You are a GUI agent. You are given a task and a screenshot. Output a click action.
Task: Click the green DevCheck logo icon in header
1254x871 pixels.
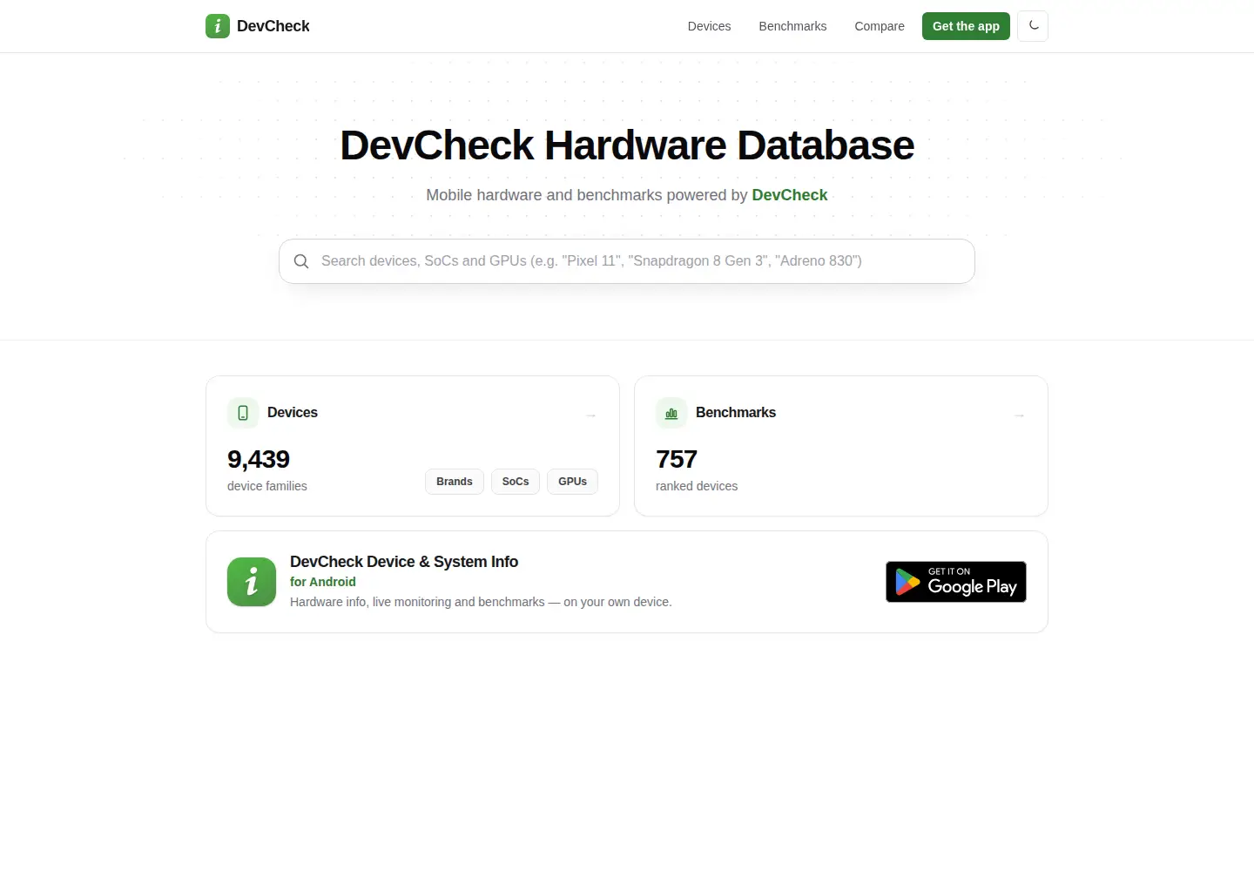coord(218,26)
